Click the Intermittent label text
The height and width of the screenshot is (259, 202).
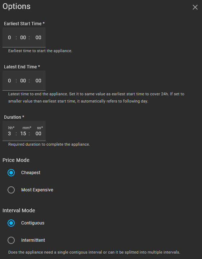pos(33,240)
